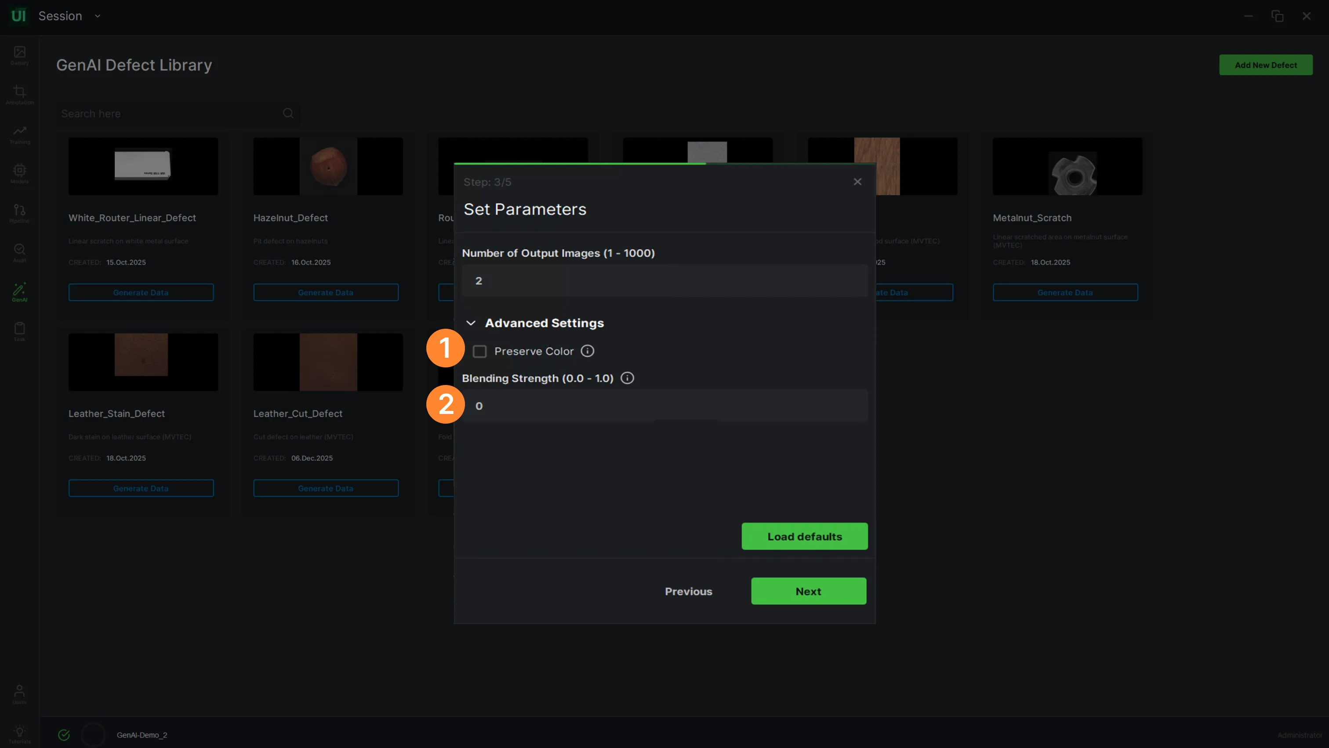Viewport: 1329px width, 748px height.
Task: Open the White_Router_Linear_Defect thumbnail
Action: [x=143, y=166]
